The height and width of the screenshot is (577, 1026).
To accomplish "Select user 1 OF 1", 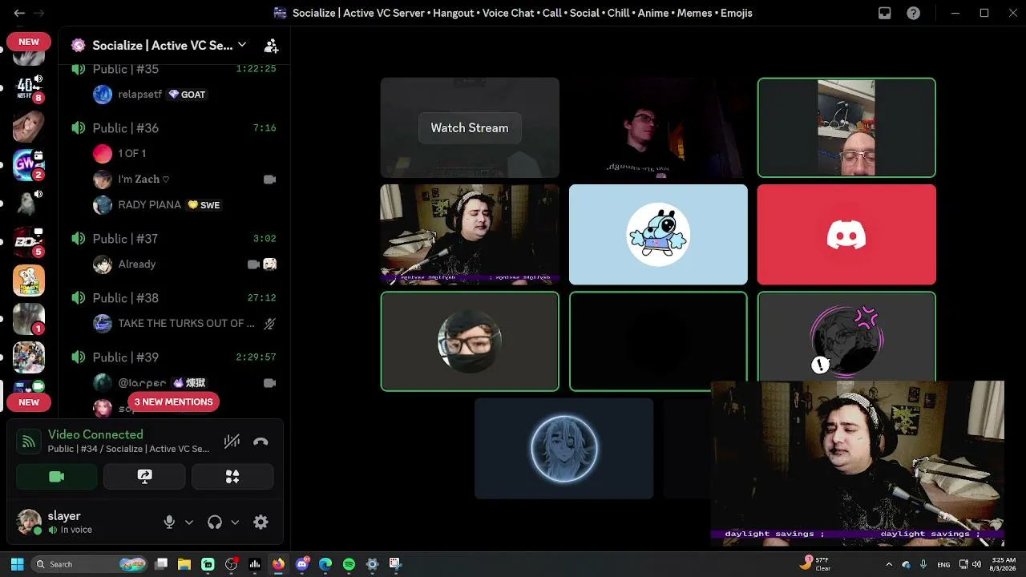I will 184,153.
